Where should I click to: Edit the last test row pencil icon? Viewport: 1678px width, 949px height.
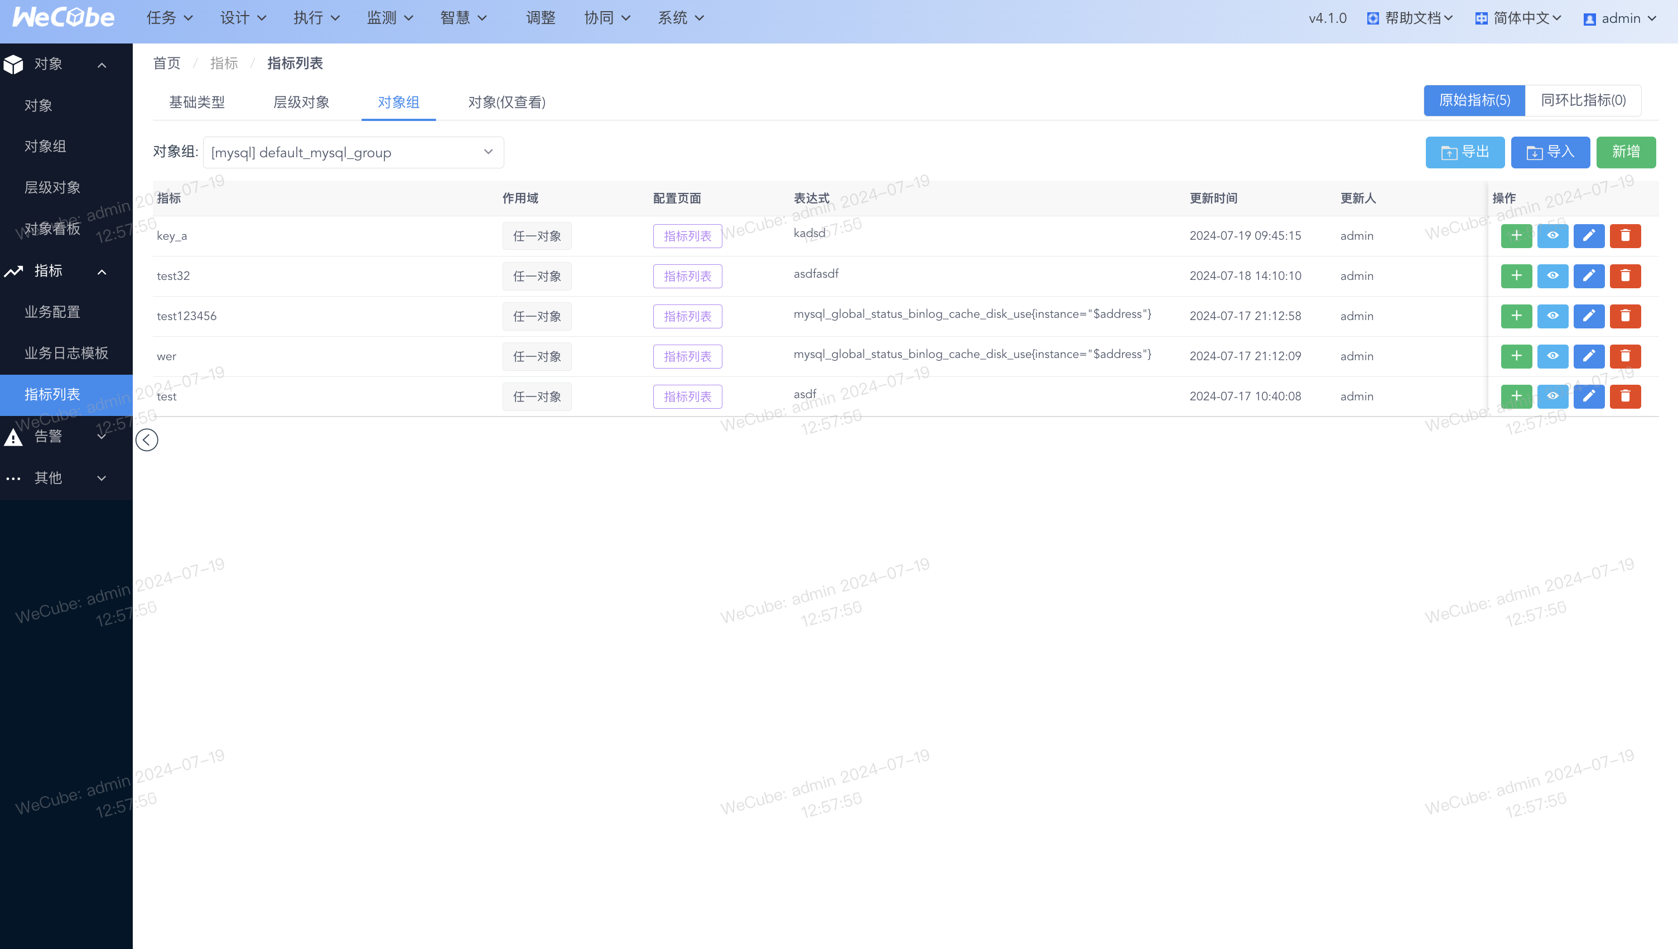pos(1589,396)
